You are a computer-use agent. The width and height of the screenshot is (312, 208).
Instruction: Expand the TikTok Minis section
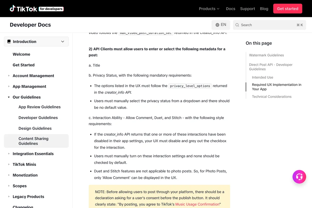coord(24,164)
